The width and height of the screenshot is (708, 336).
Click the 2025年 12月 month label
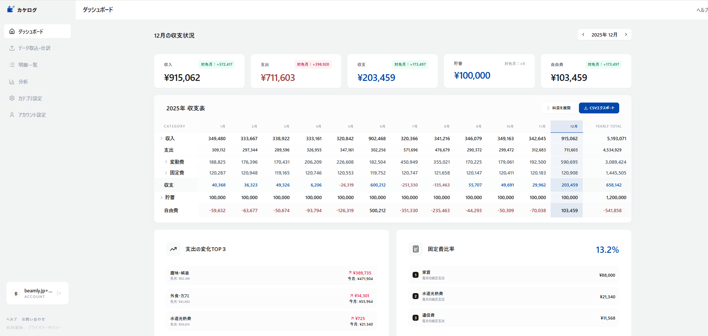click(x=604, y=35)
